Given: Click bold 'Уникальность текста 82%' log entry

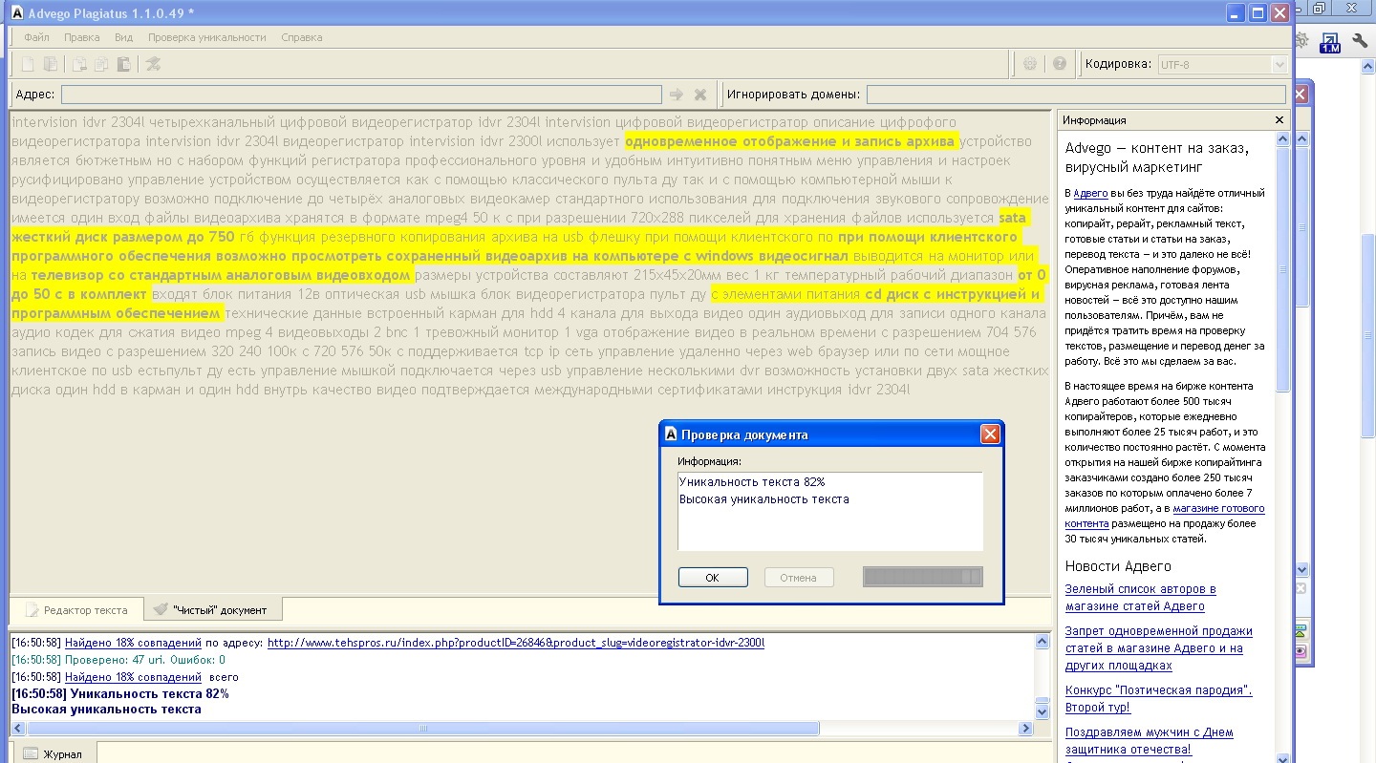Looking at the screenshot, I should (120, 694).
